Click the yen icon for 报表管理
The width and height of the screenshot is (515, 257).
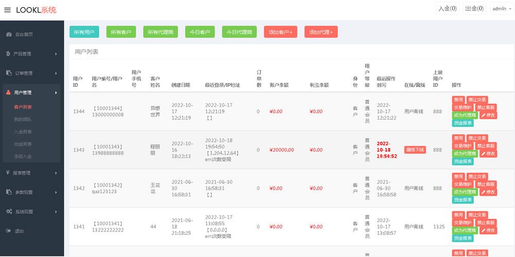pos(8,173)
